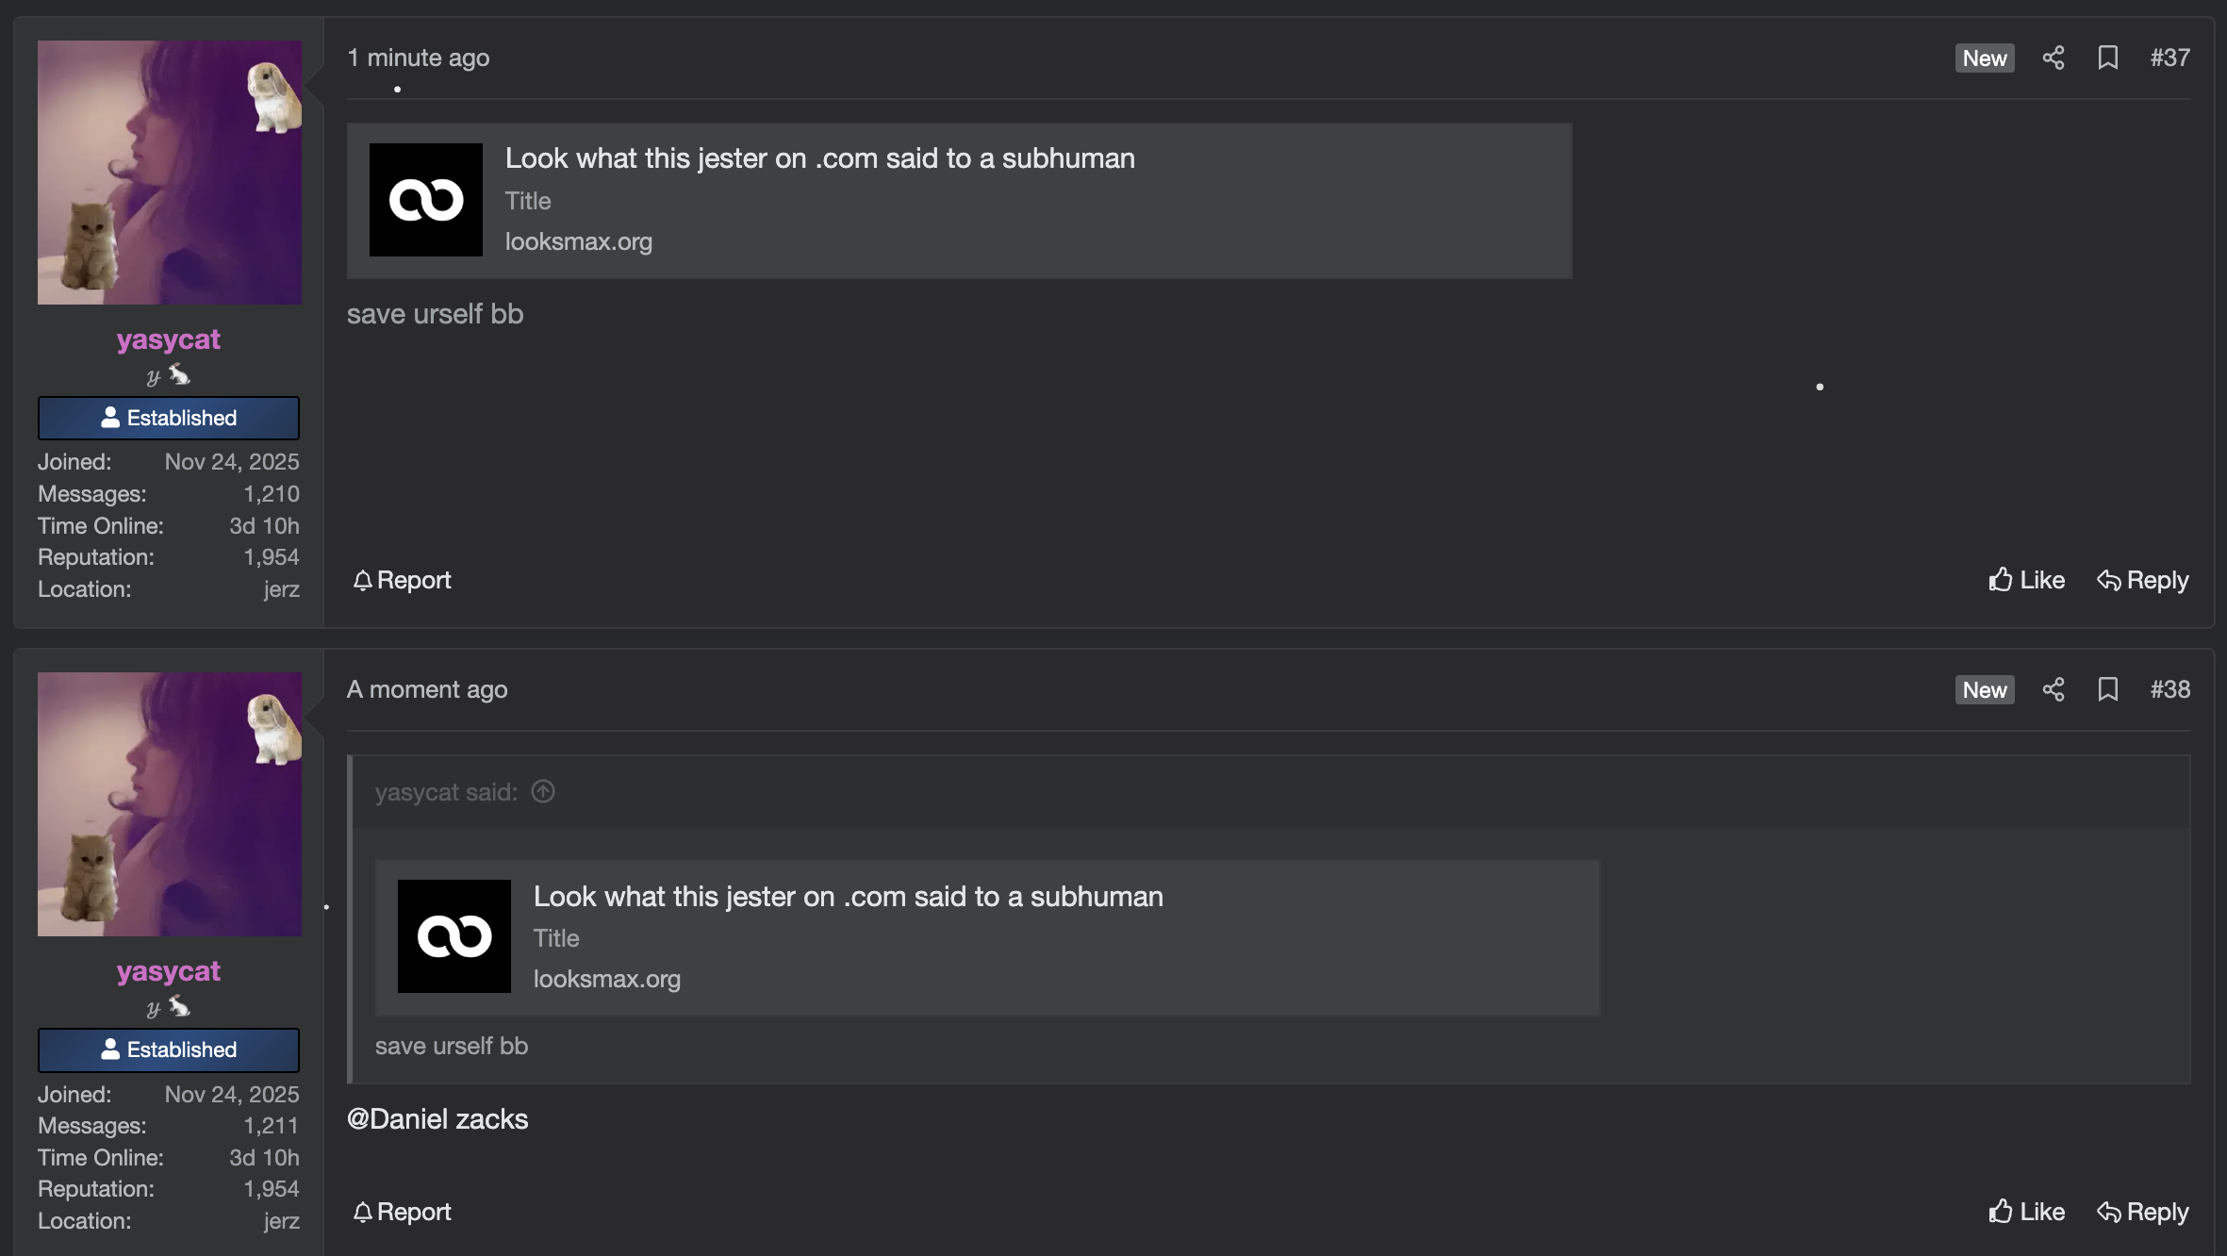The width and height of the screenshot is (2227, 1256).
Task: Share post #37 via share icon
Action: click(x=2054, y=58)
